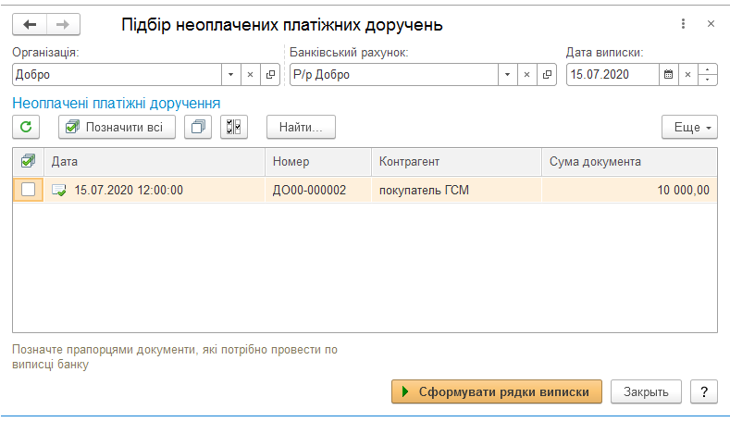Click the Дата виписки stepper arrows

click(x=708, y=75)
